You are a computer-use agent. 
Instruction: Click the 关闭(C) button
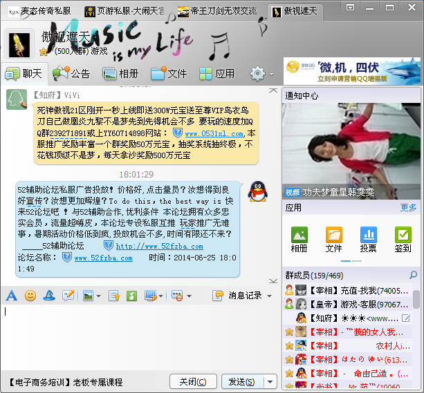tap(193, 382)
